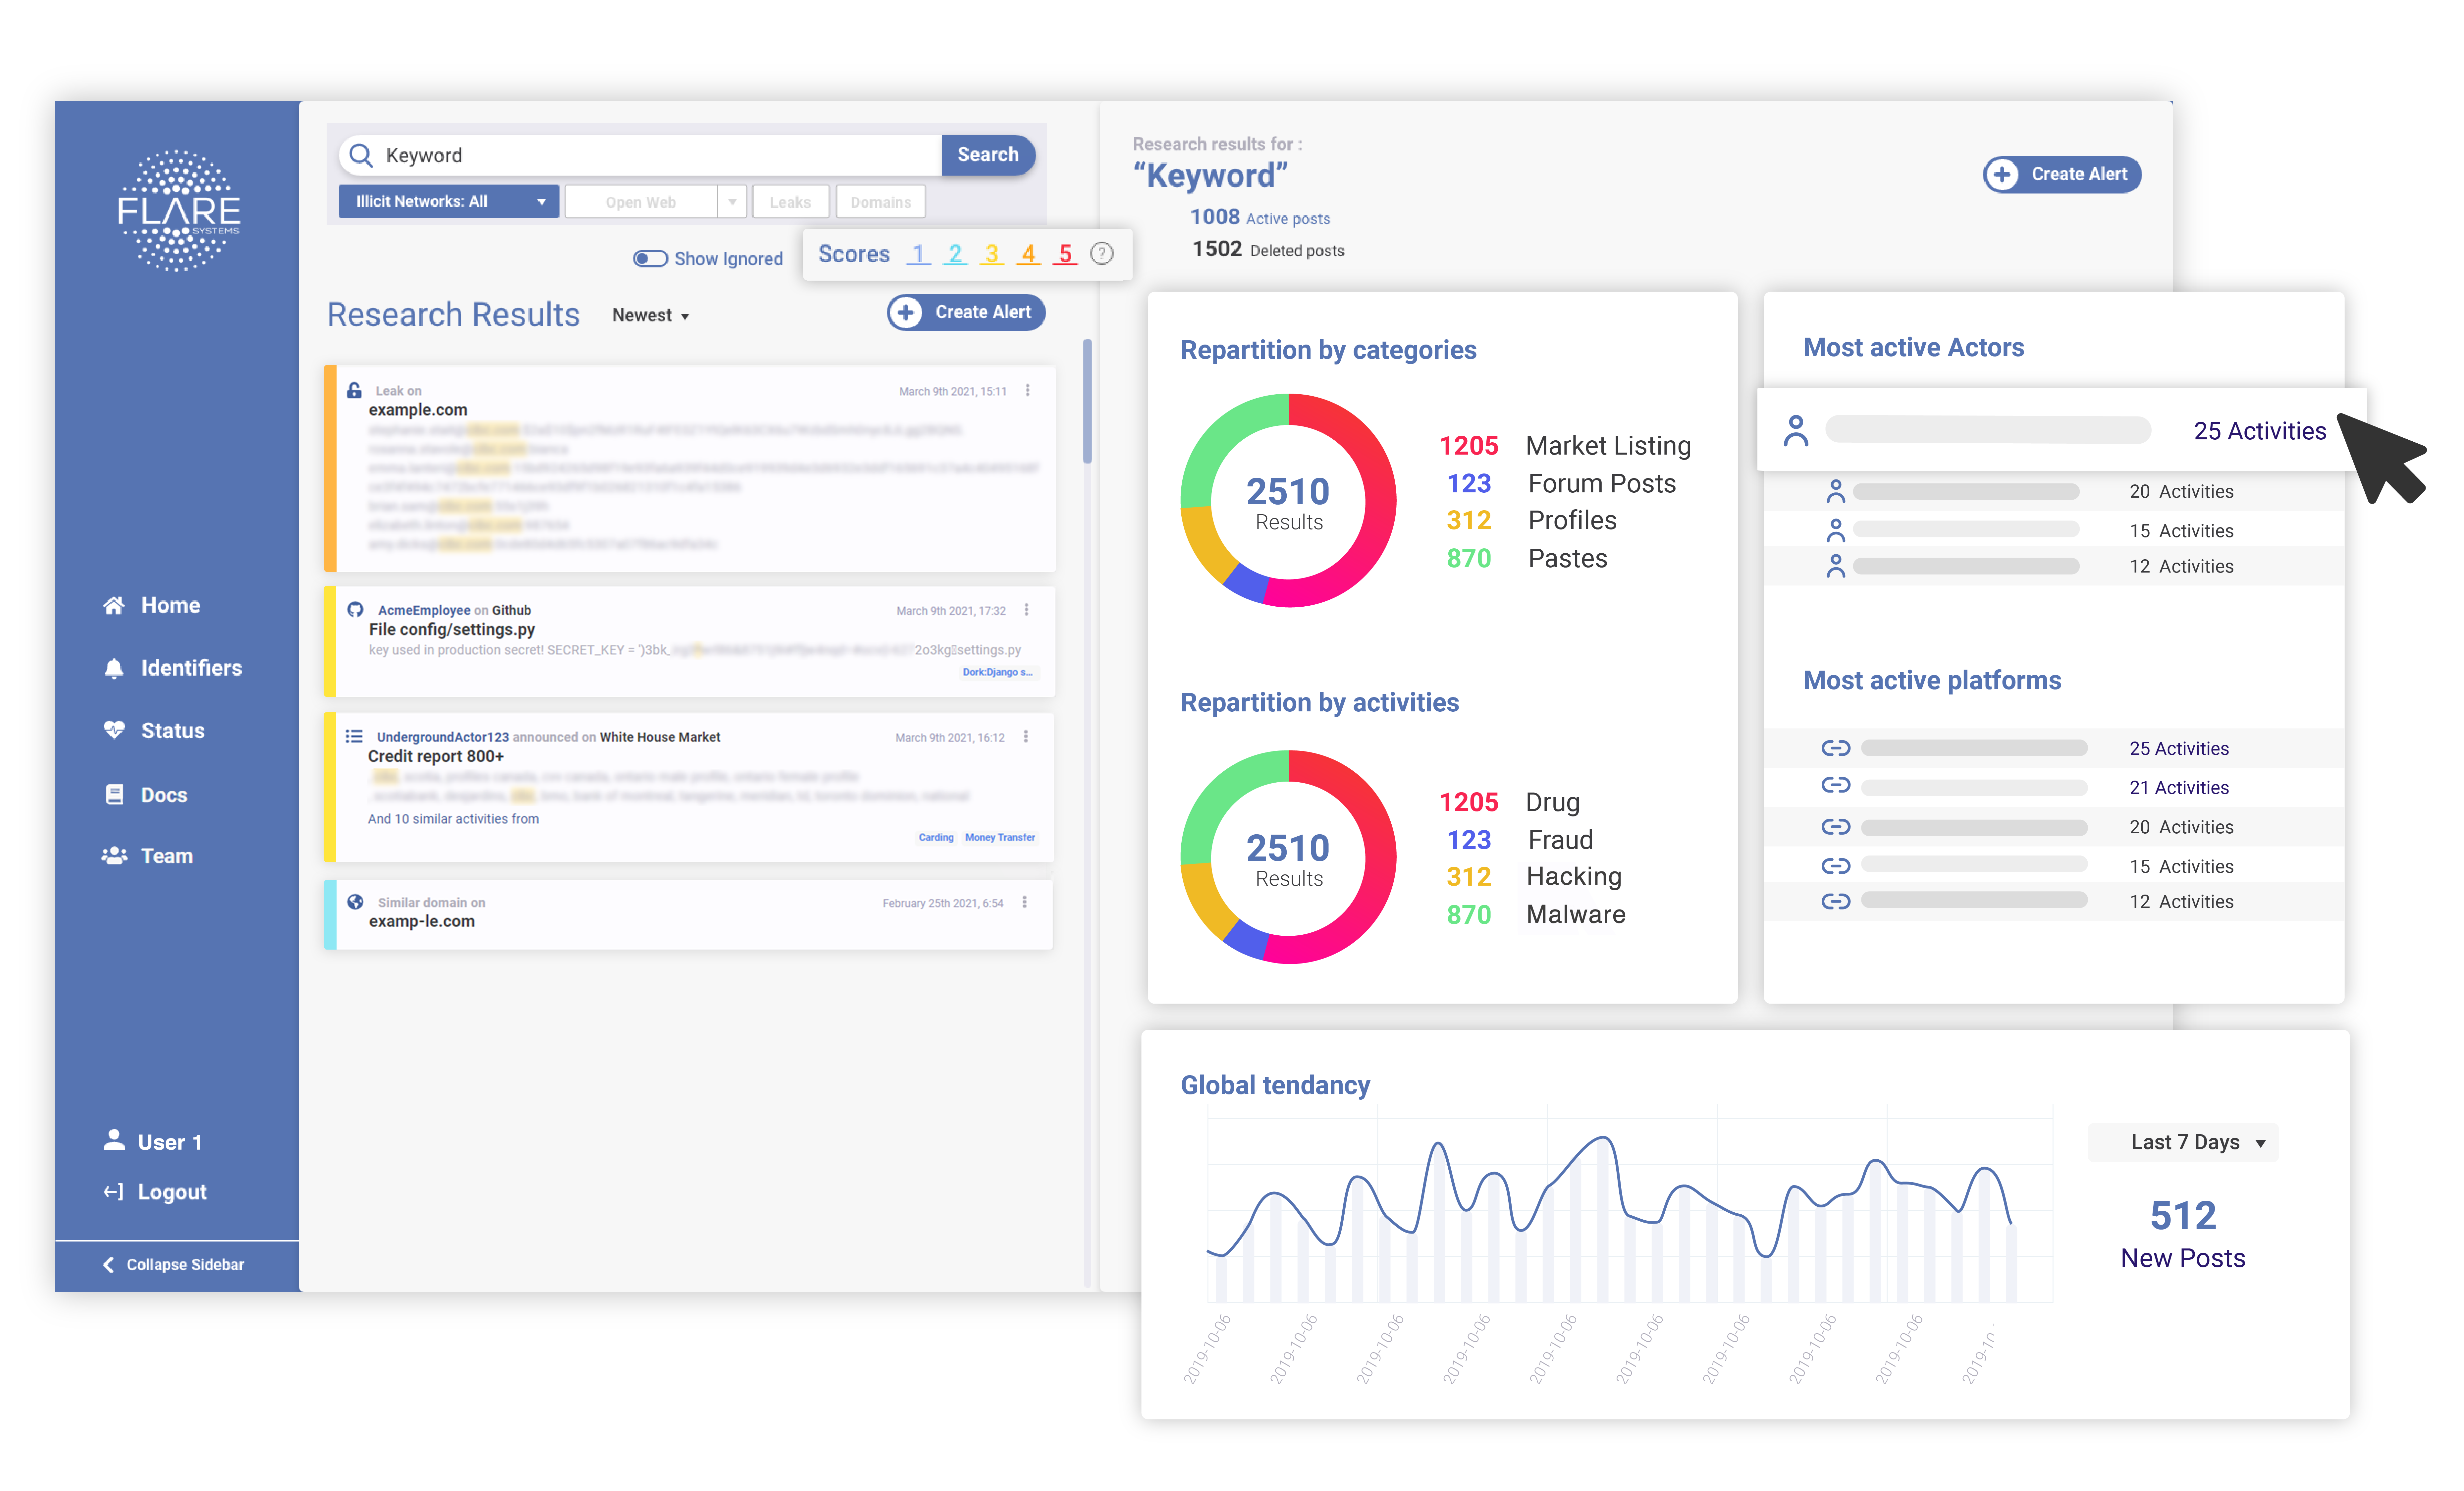The height and width of the screenshot is (1491, 2464).
Task: Filter results by score 3
Action: [992, 254]
